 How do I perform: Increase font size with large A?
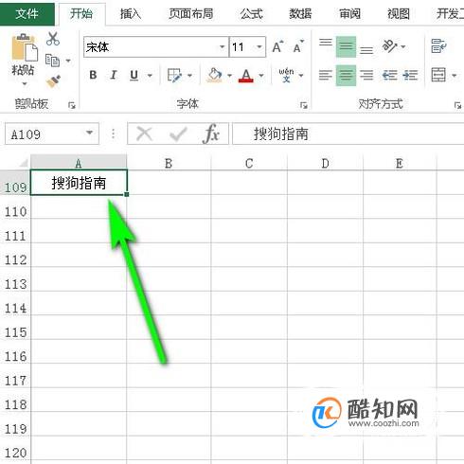[x=277, y=47]
